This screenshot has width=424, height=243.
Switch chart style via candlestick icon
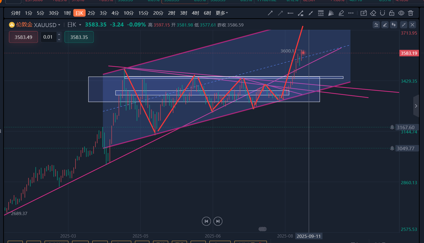tap(393, 25)
